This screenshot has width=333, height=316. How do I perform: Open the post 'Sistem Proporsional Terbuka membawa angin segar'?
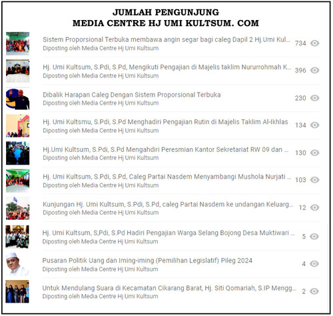pos(166,39)
